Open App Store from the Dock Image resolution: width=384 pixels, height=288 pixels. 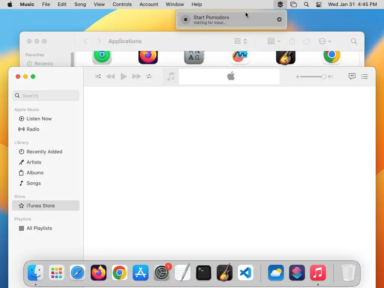pyautogui.click(x=141, y=273)
